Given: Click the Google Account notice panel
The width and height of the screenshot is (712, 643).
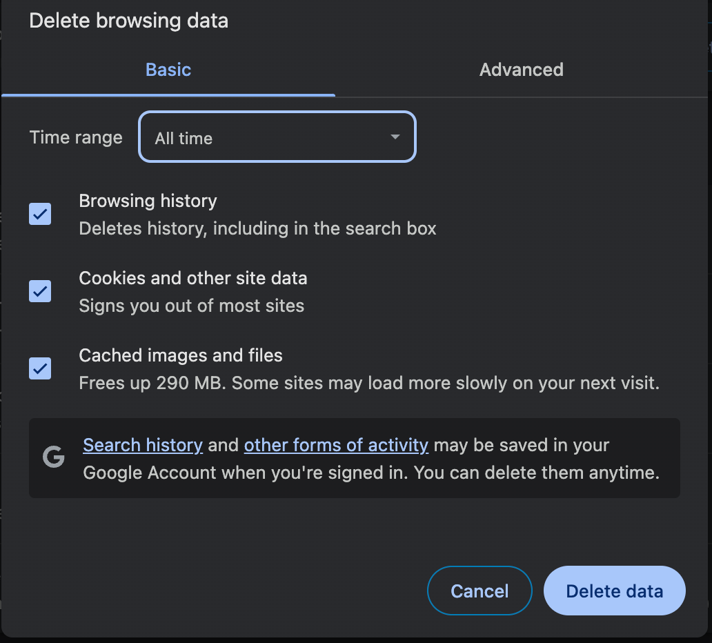Looking at the screenshot, I should point(355,457).
